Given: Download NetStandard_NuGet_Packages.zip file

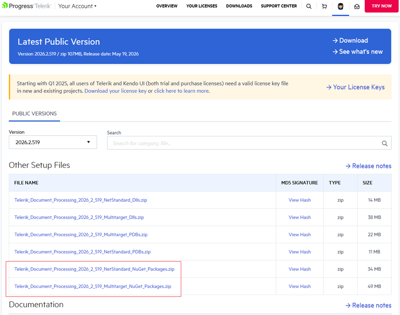Looking at the screenshot, I should 95,269.
